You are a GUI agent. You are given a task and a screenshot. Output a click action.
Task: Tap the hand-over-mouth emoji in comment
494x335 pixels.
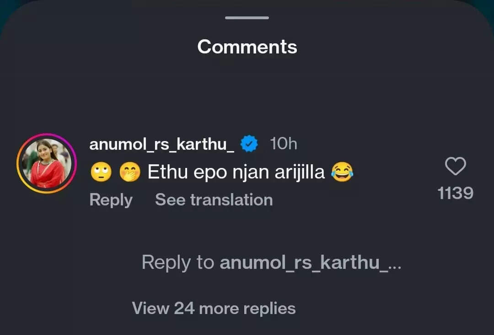coord(130,172)
